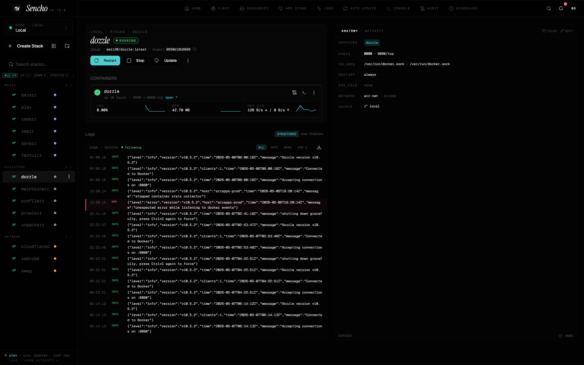
Task: Restart the dozzle stack
Action: [x=105, y=61]
